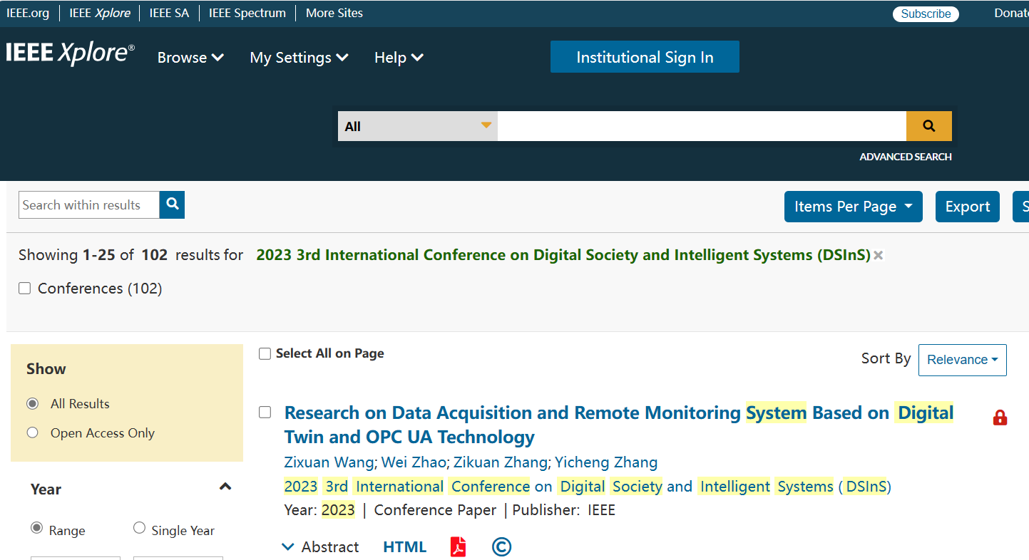Open the Relevance sort dropdown
The height and width of the screenshot is (560, 1029).
[962, 360]
